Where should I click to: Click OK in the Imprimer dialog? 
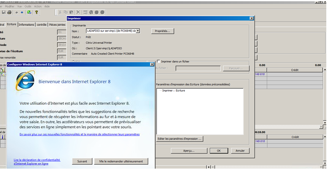click(219, 151)
